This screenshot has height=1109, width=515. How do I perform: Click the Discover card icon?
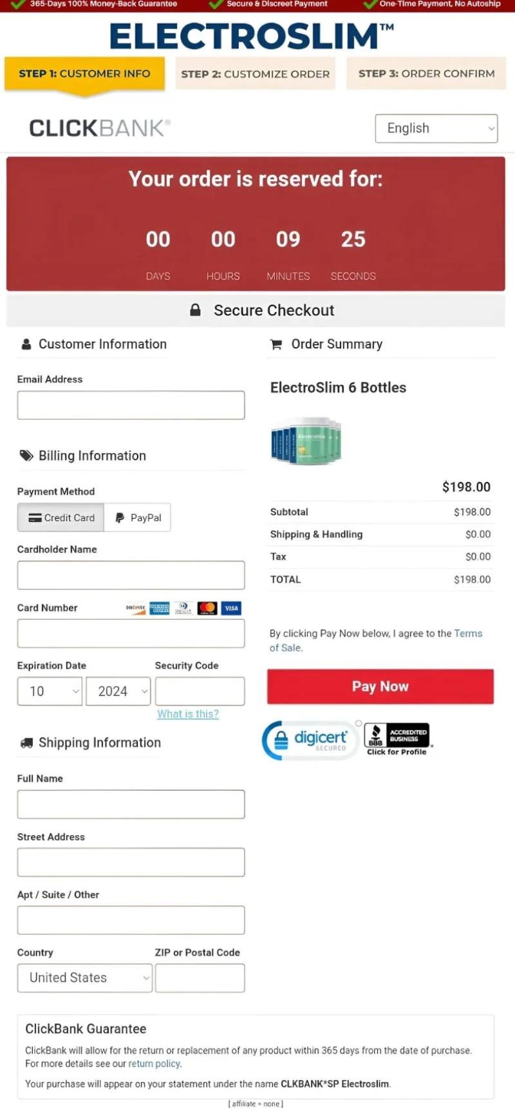point(134,608)
